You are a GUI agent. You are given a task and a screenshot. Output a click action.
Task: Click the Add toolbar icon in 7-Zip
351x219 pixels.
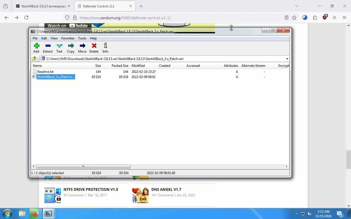click(x=36, y=48)
